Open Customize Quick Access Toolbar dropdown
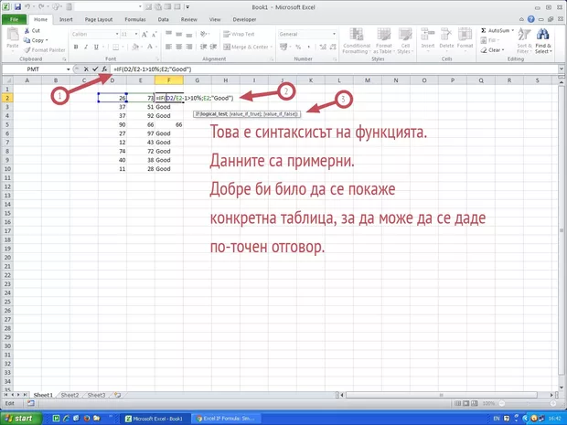 (187, 7)
